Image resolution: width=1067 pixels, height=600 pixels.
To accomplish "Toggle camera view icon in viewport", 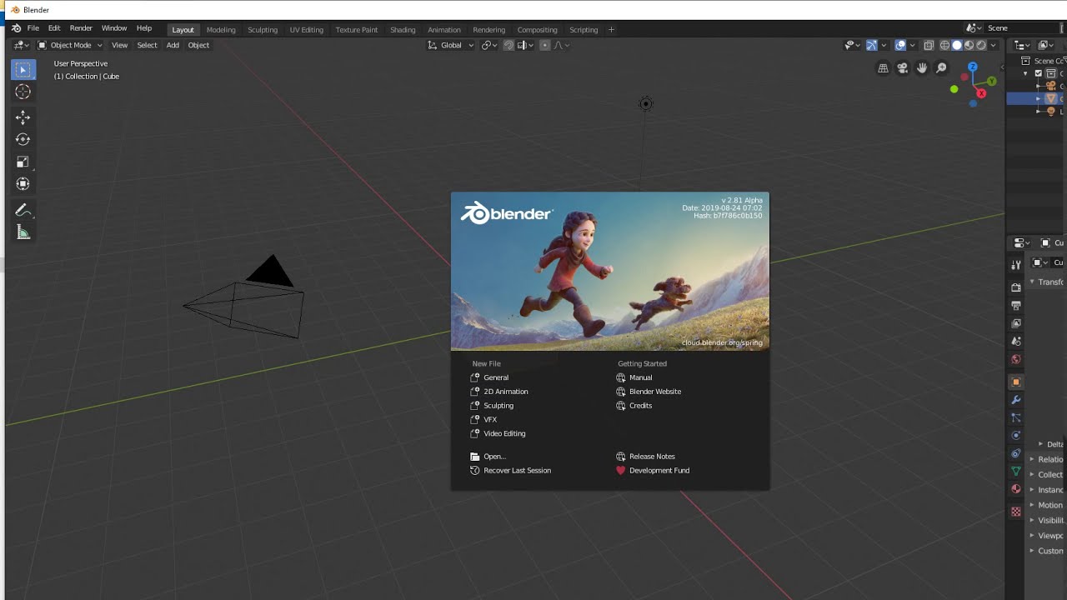I will click(x=902, y=68).
